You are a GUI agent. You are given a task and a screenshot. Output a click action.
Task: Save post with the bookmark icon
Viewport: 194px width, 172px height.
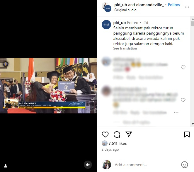pyautogui.click(x=187, y=134)
